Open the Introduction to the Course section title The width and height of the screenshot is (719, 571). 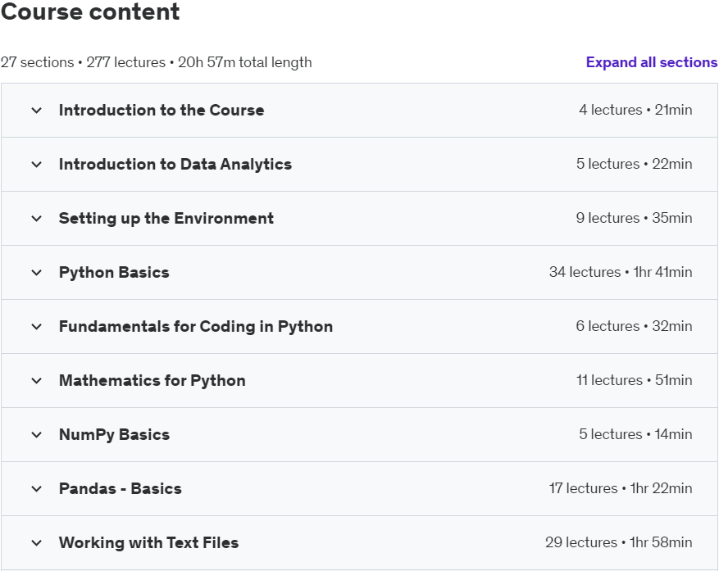[162, 111]
